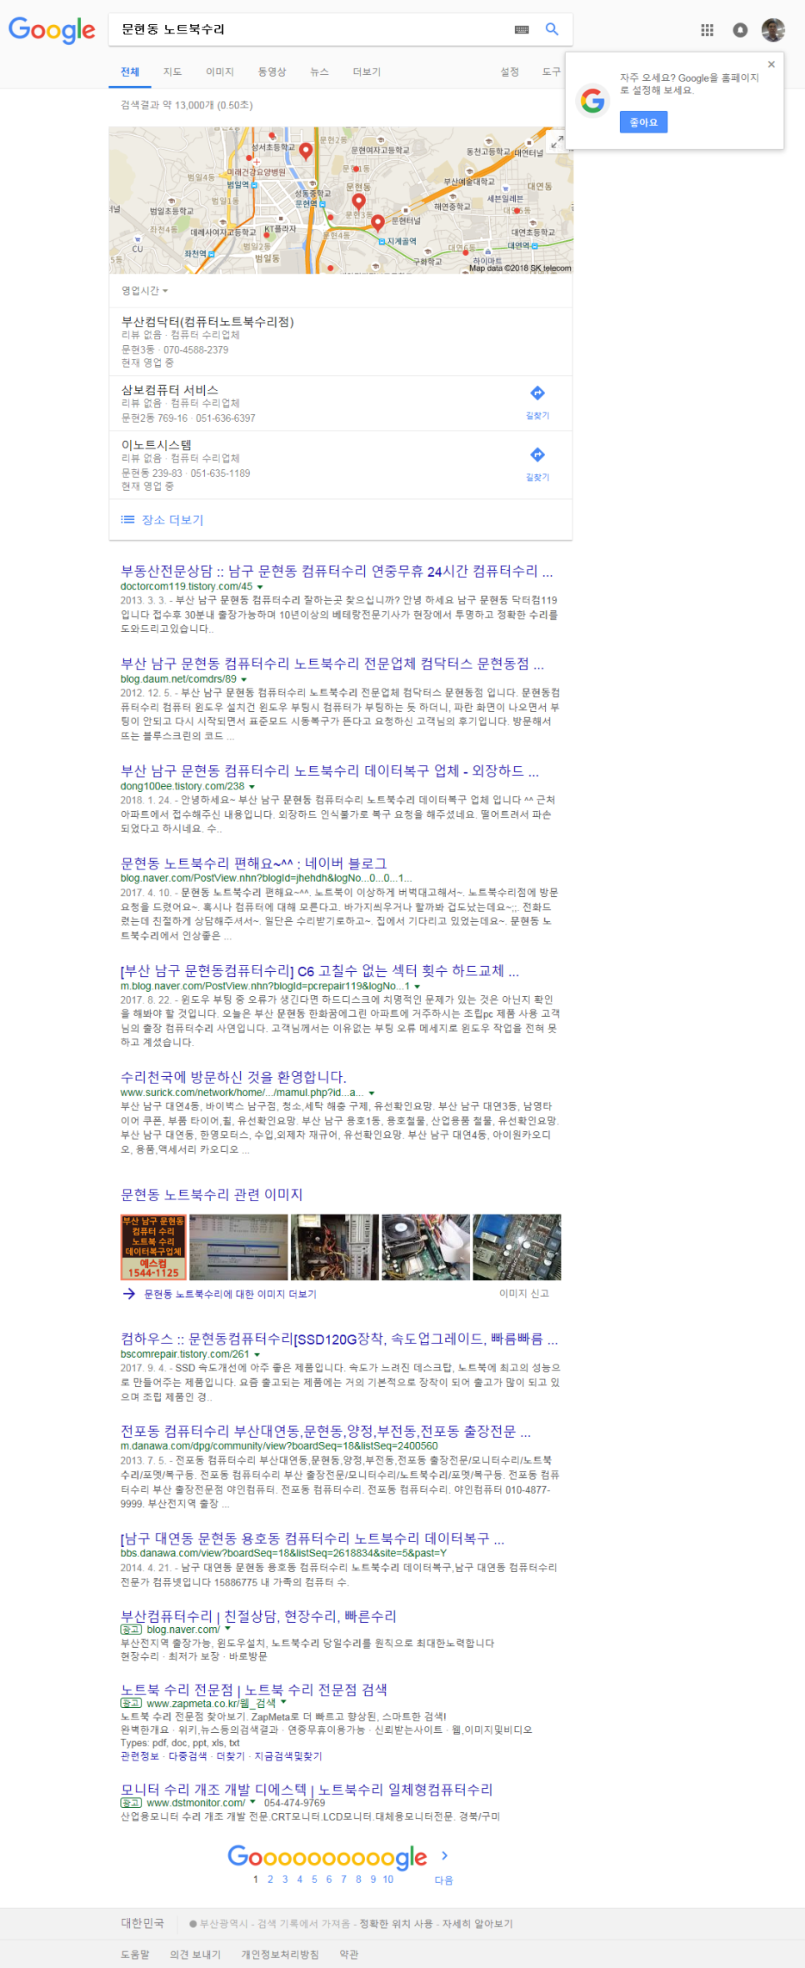Switch to the 이미지 tab

point(220,72)
